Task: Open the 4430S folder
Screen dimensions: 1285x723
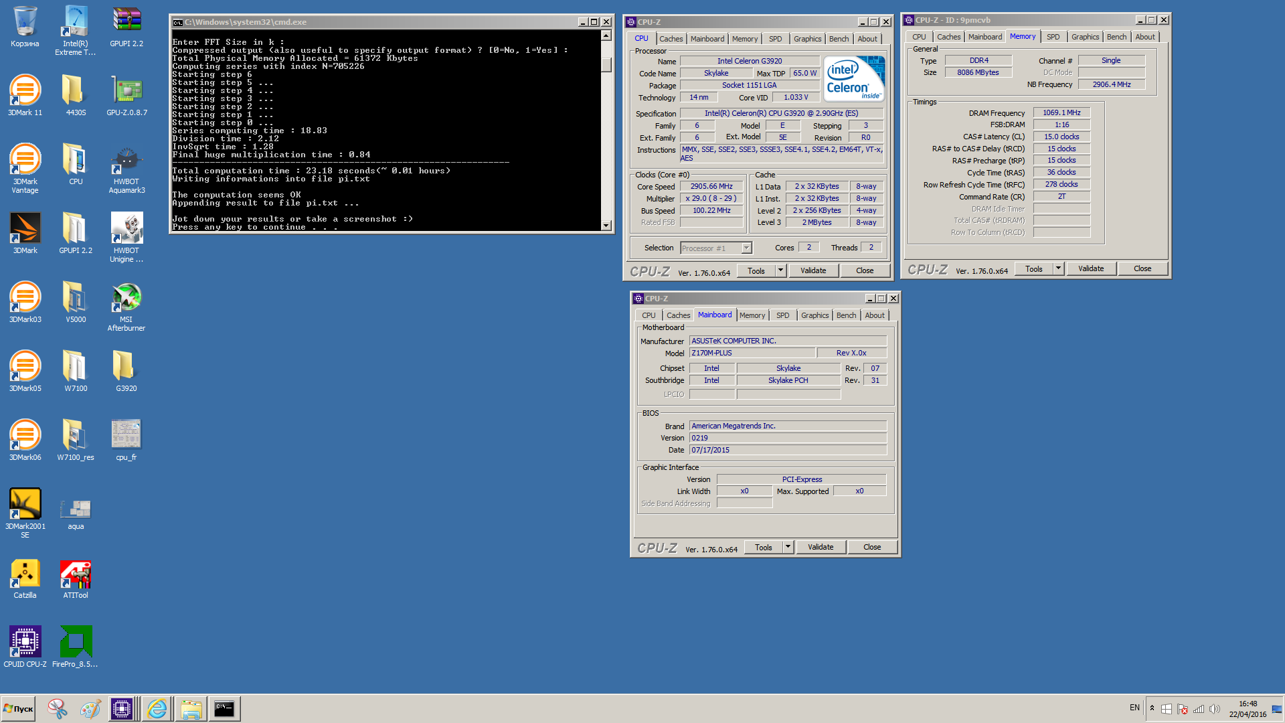Action: [x=76, y=96]
